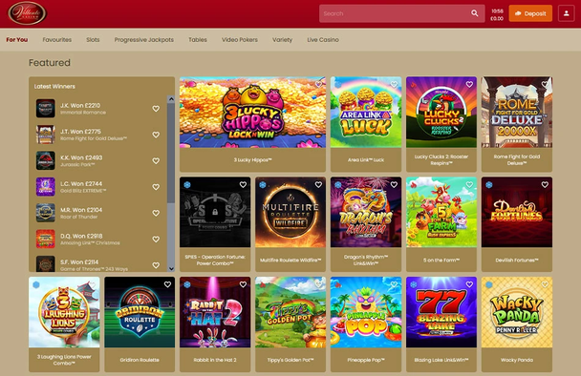Favourite the D.Q. Won £2918 winner entry
581x376 pixels.
pos(156,240)
